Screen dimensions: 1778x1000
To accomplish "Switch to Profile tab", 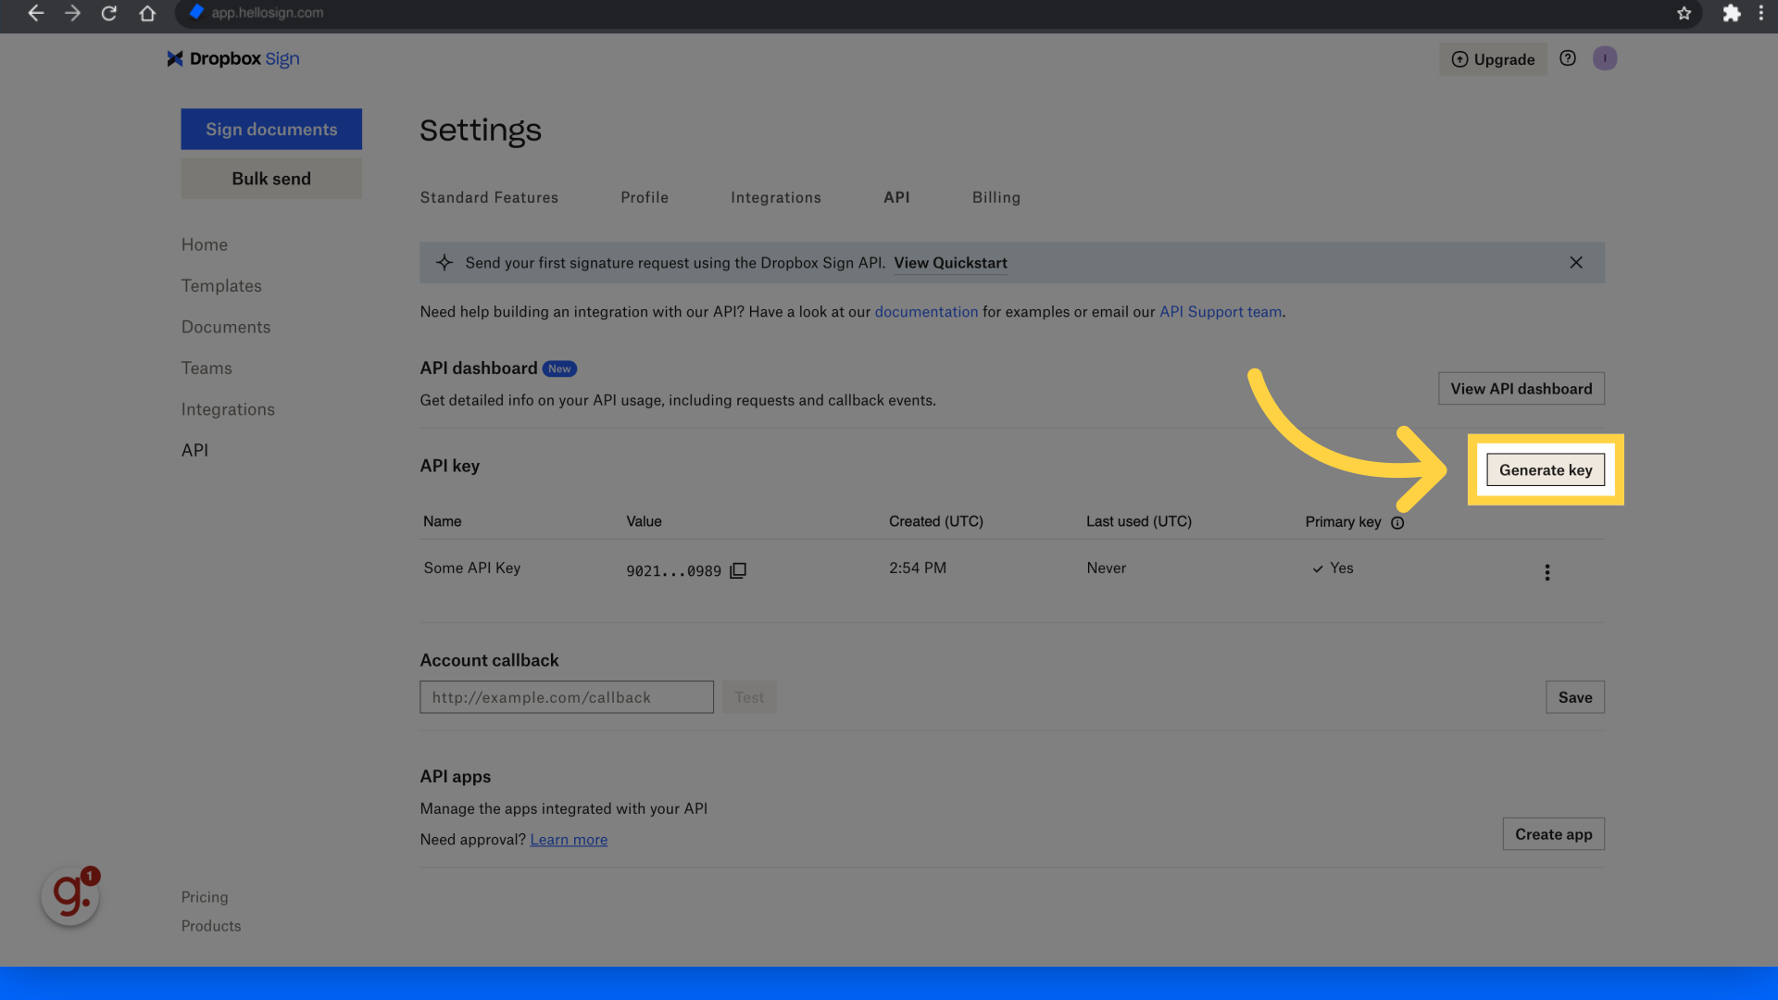I will tap(645, 197).
